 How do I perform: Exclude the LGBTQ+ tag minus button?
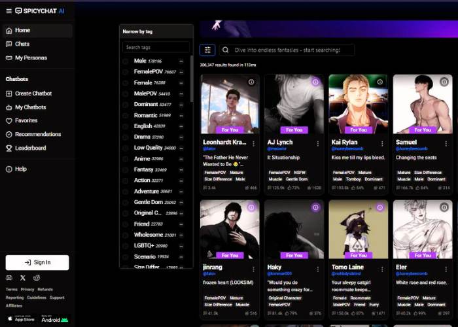tap(181, 246)
